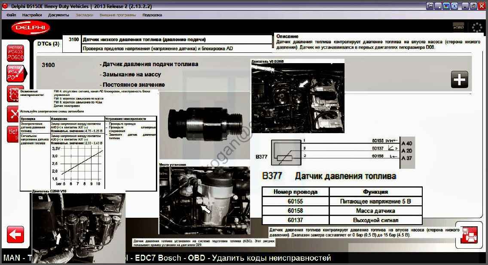Click the read fault codes P0600 icon
Image resolution: width=488 pixels, height=265 pixels.
click(x=15, y=52)
